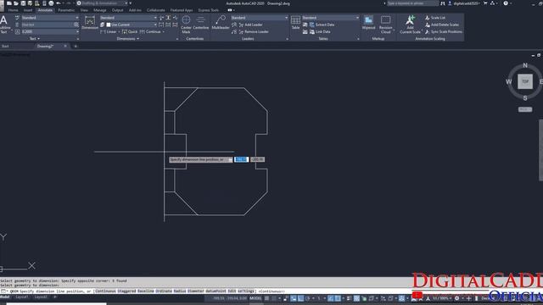Click the Autodesk App Store cart icon
This screenshot has width=543, height=305.
(x=485, y=3)
